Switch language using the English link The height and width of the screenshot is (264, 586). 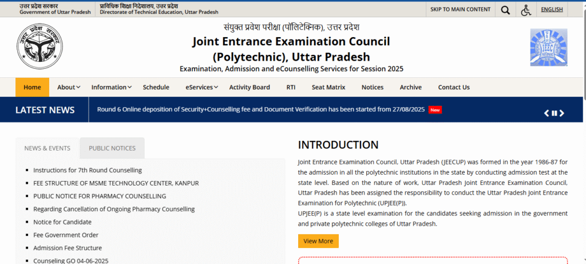[x=552, y=9]
